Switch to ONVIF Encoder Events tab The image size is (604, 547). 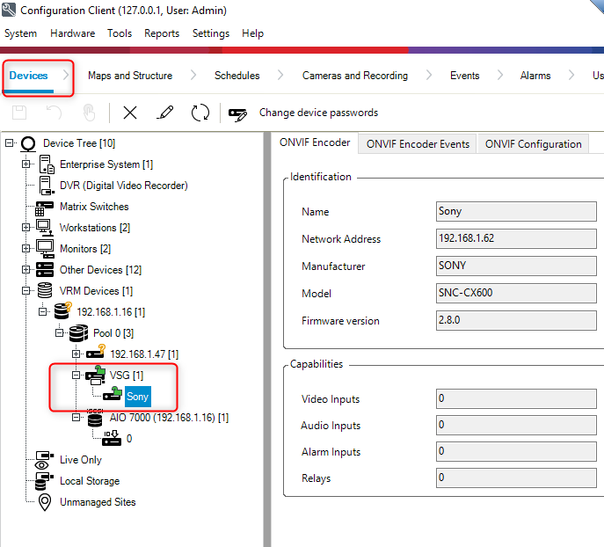[x=418, y=144]
